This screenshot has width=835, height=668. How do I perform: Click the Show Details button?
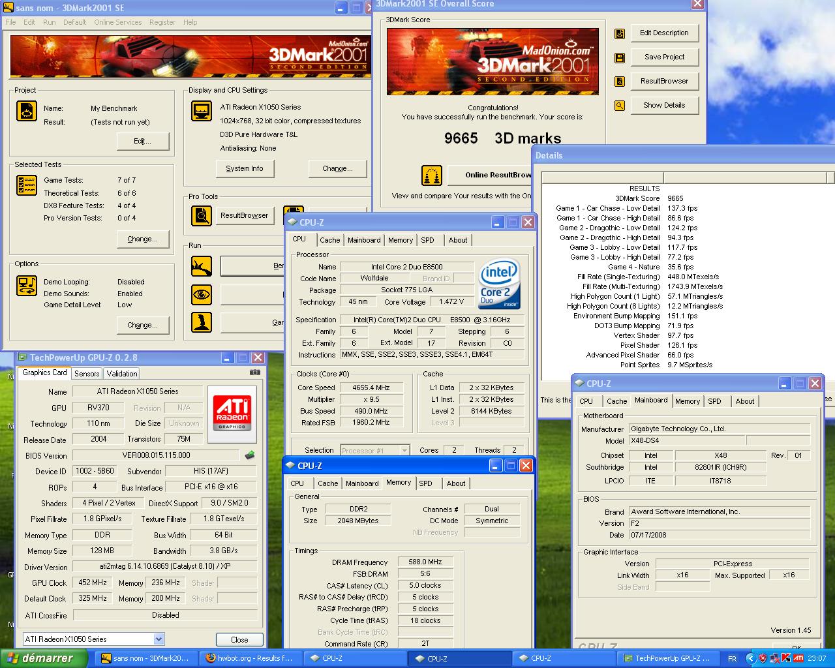coord(664,106)
